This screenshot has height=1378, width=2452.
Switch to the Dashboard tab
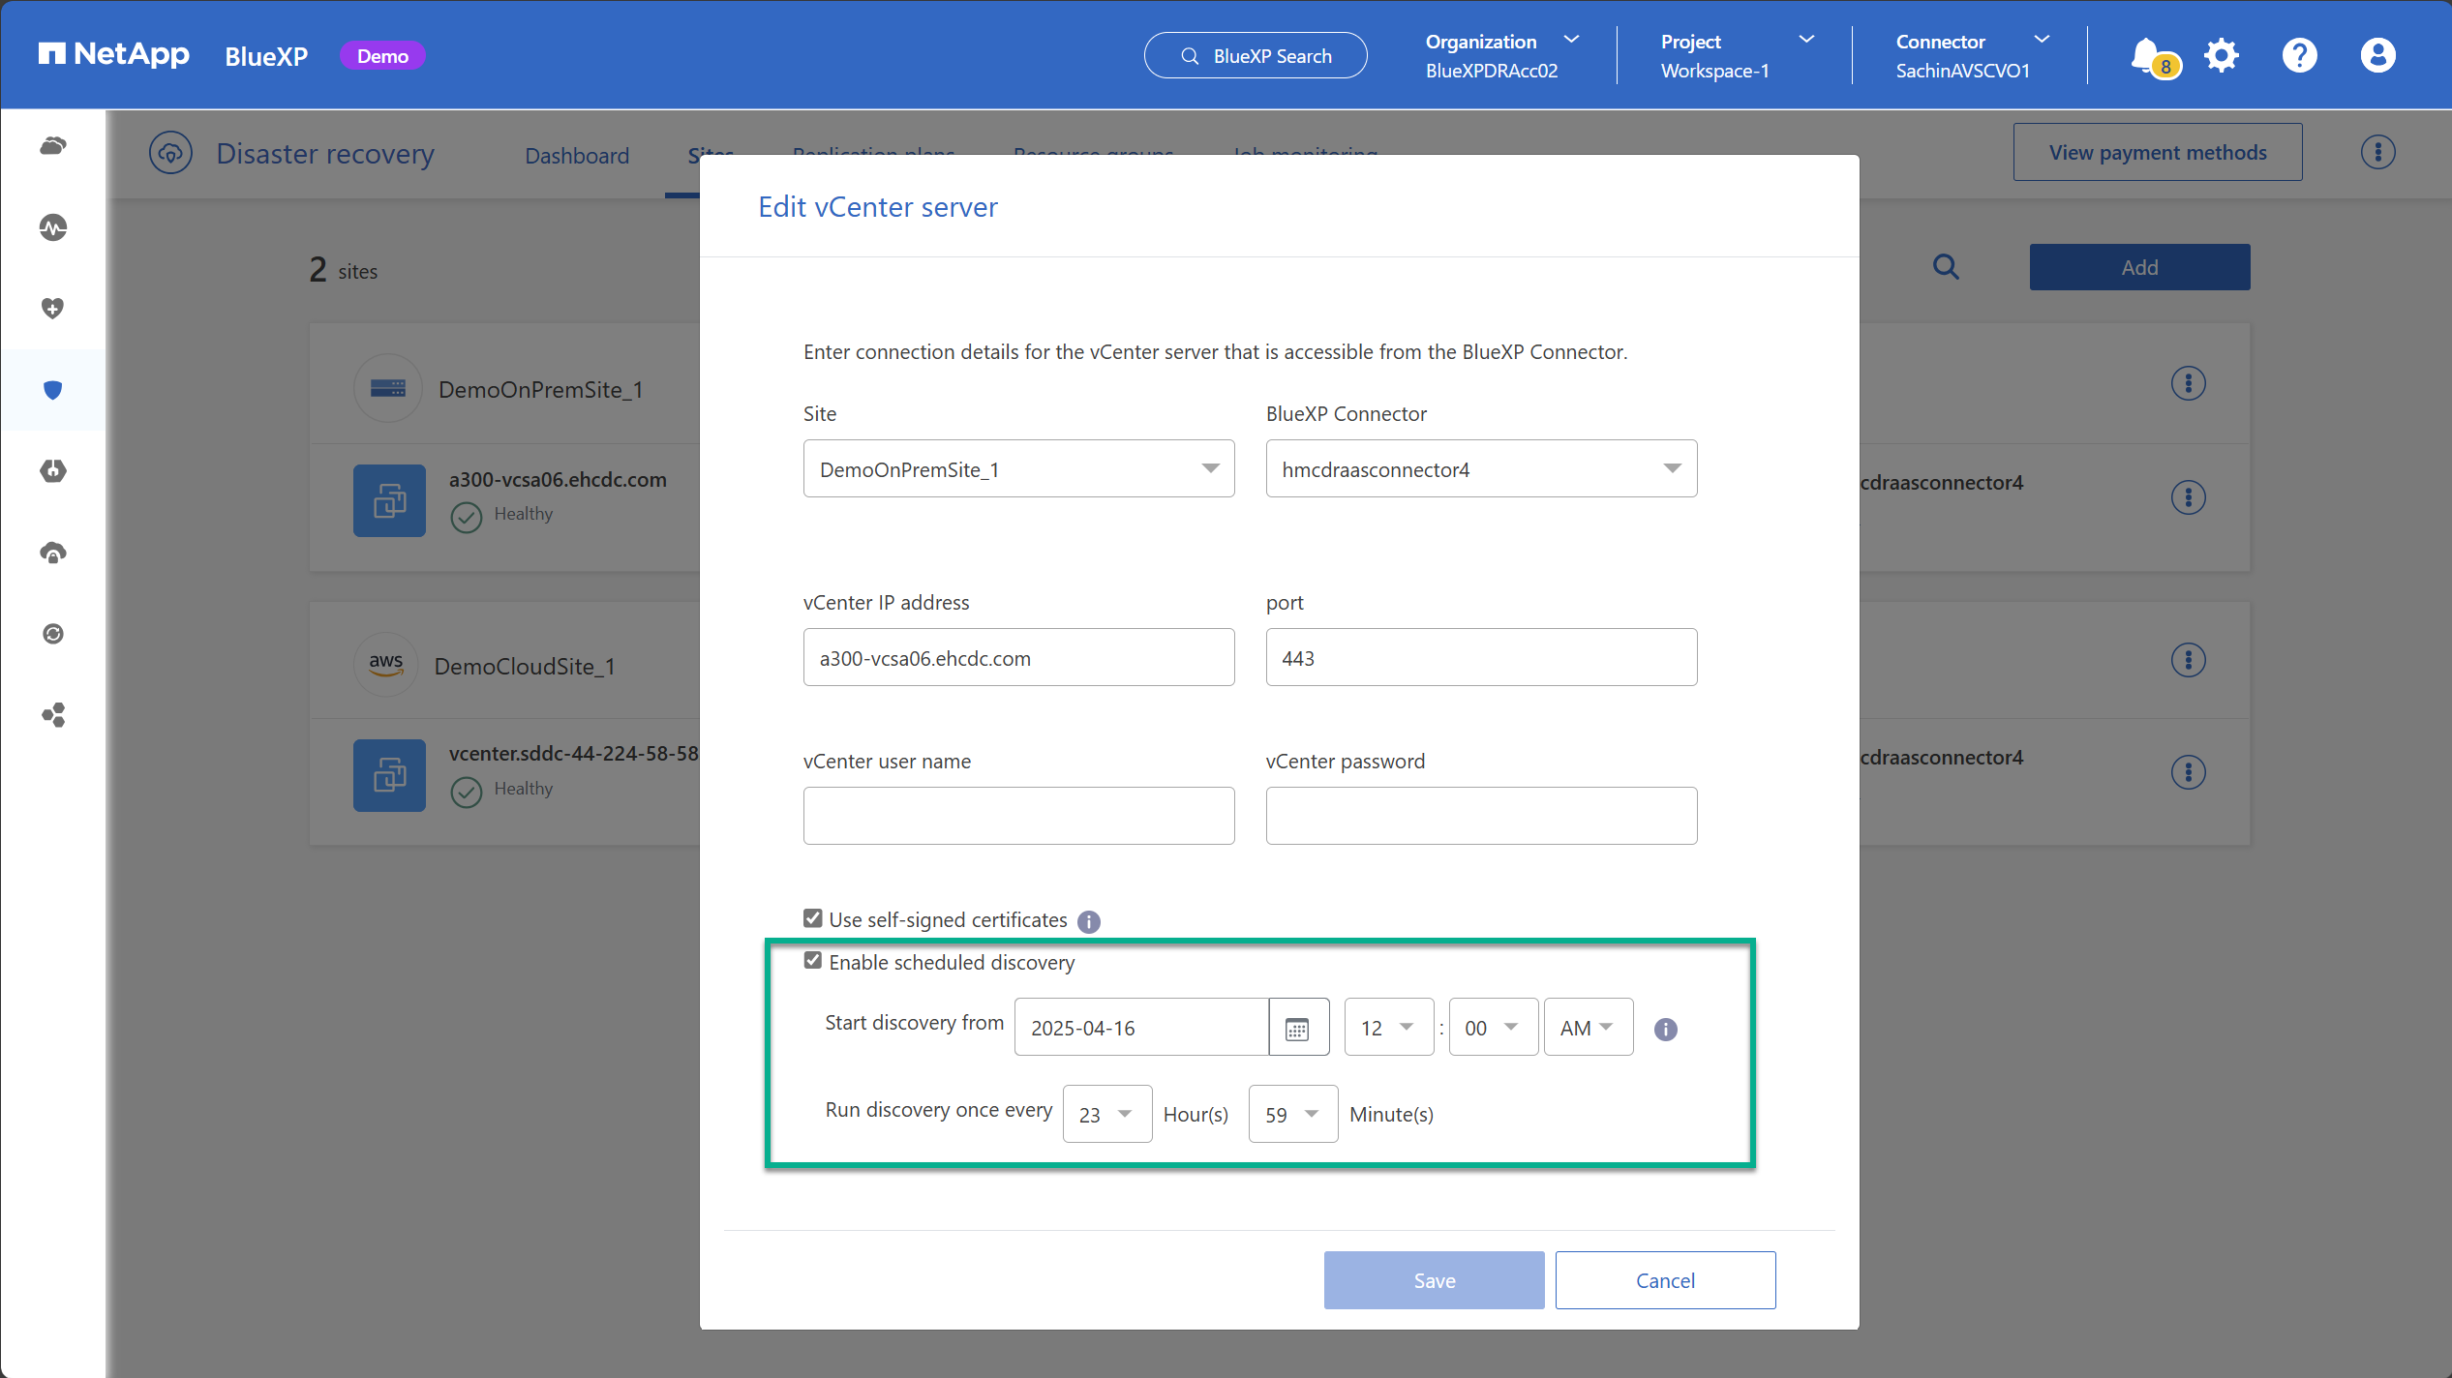pos(577,155)
